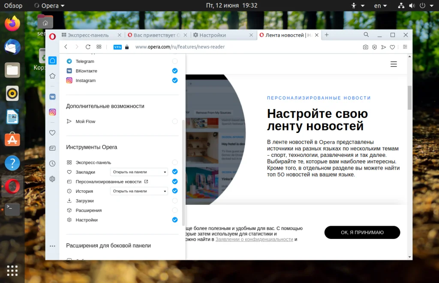Toggle the VPN badge in the address bar
The height and width of the screenshot is (283, 439).
tap(117, 47)
